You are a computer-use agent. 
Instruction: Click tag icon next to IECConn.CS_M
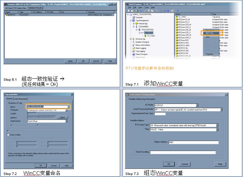[x=177, y=20]
